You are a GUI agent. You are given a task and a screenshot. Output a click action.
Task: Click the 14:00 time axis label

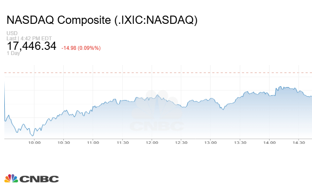[269, 143]
